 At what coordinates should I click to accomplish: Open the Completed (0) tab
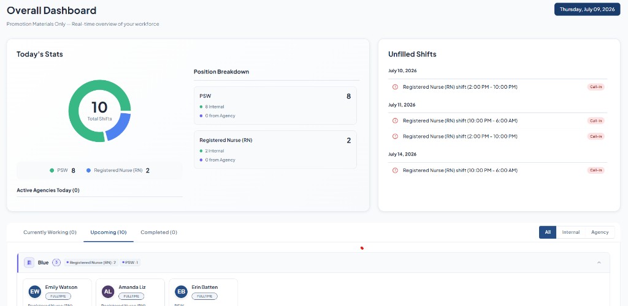159,232
